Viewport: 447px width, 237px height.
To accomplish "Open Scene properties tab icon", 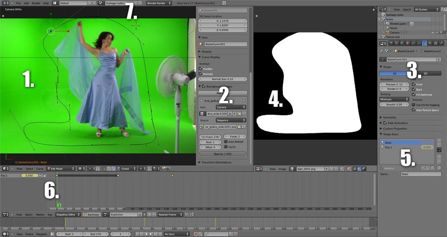I will click(396, 43).
